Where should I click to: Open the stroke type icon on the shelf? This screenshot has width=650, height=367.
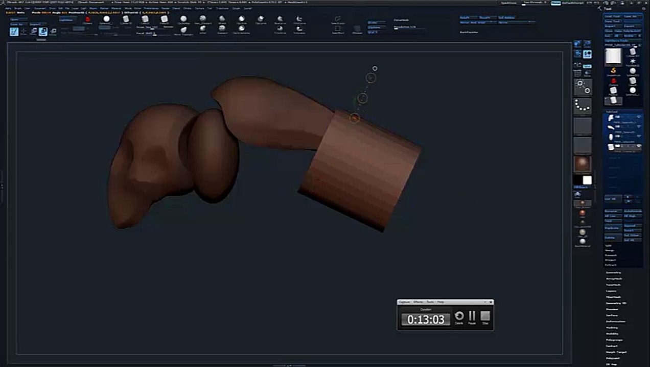[583, 86]
